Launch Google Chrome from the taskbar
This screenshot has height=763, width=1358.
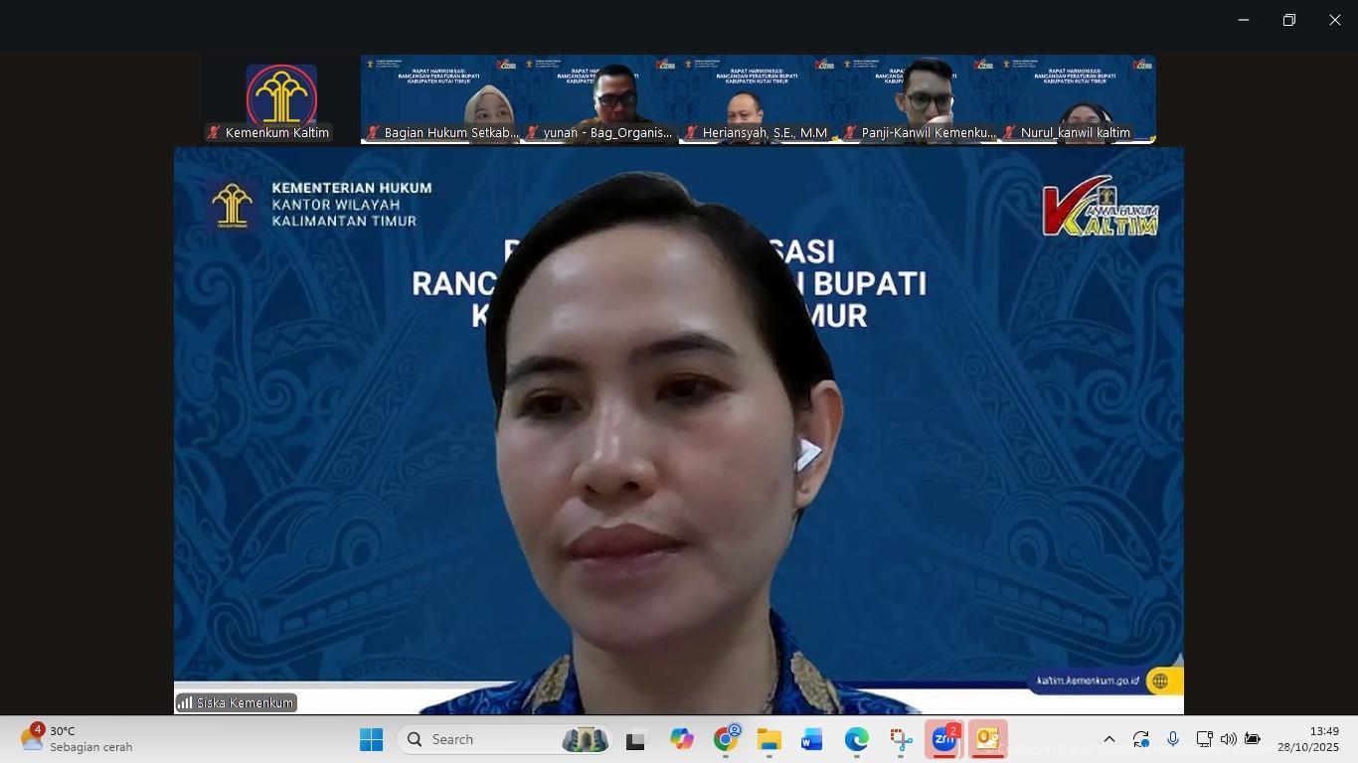(x=726, y=740)
